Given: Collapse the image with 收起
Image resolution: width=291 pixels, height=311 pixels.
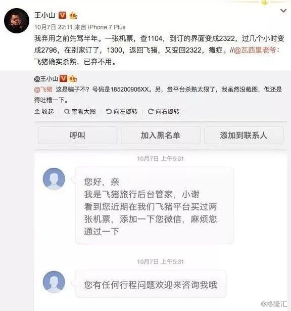Looking at the screenshot, I should point(44,111).
